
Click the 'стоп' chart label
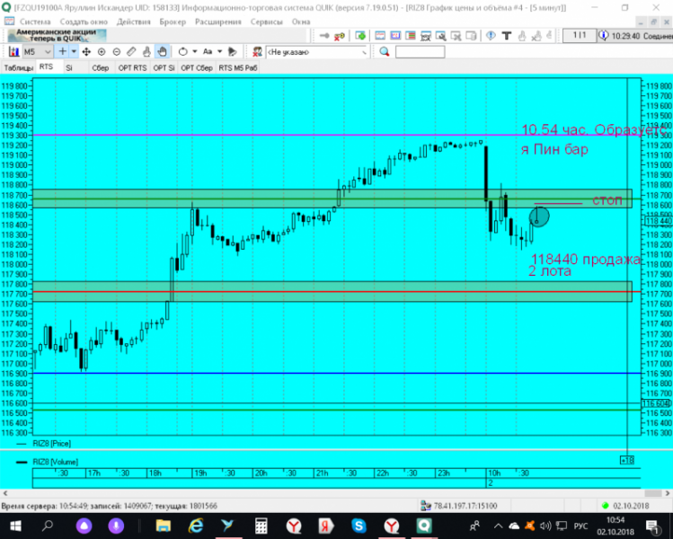click(607, 200)
